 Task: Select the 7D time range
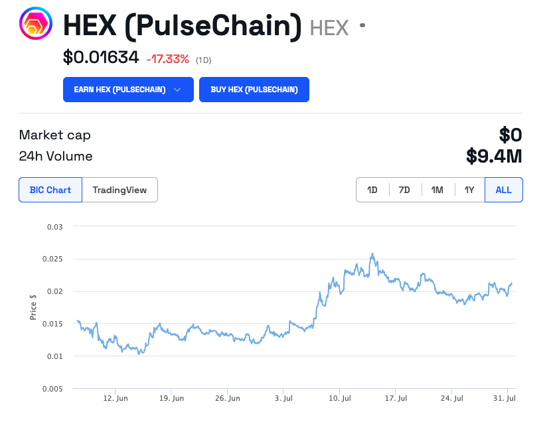tap(404, 190)
